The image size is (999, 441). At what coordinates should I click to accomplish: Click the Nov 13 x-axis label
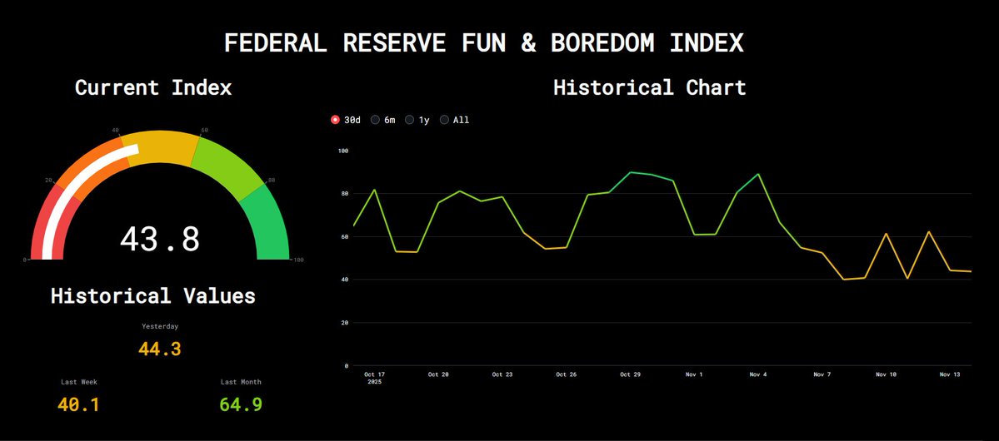[x=950, y=374]
